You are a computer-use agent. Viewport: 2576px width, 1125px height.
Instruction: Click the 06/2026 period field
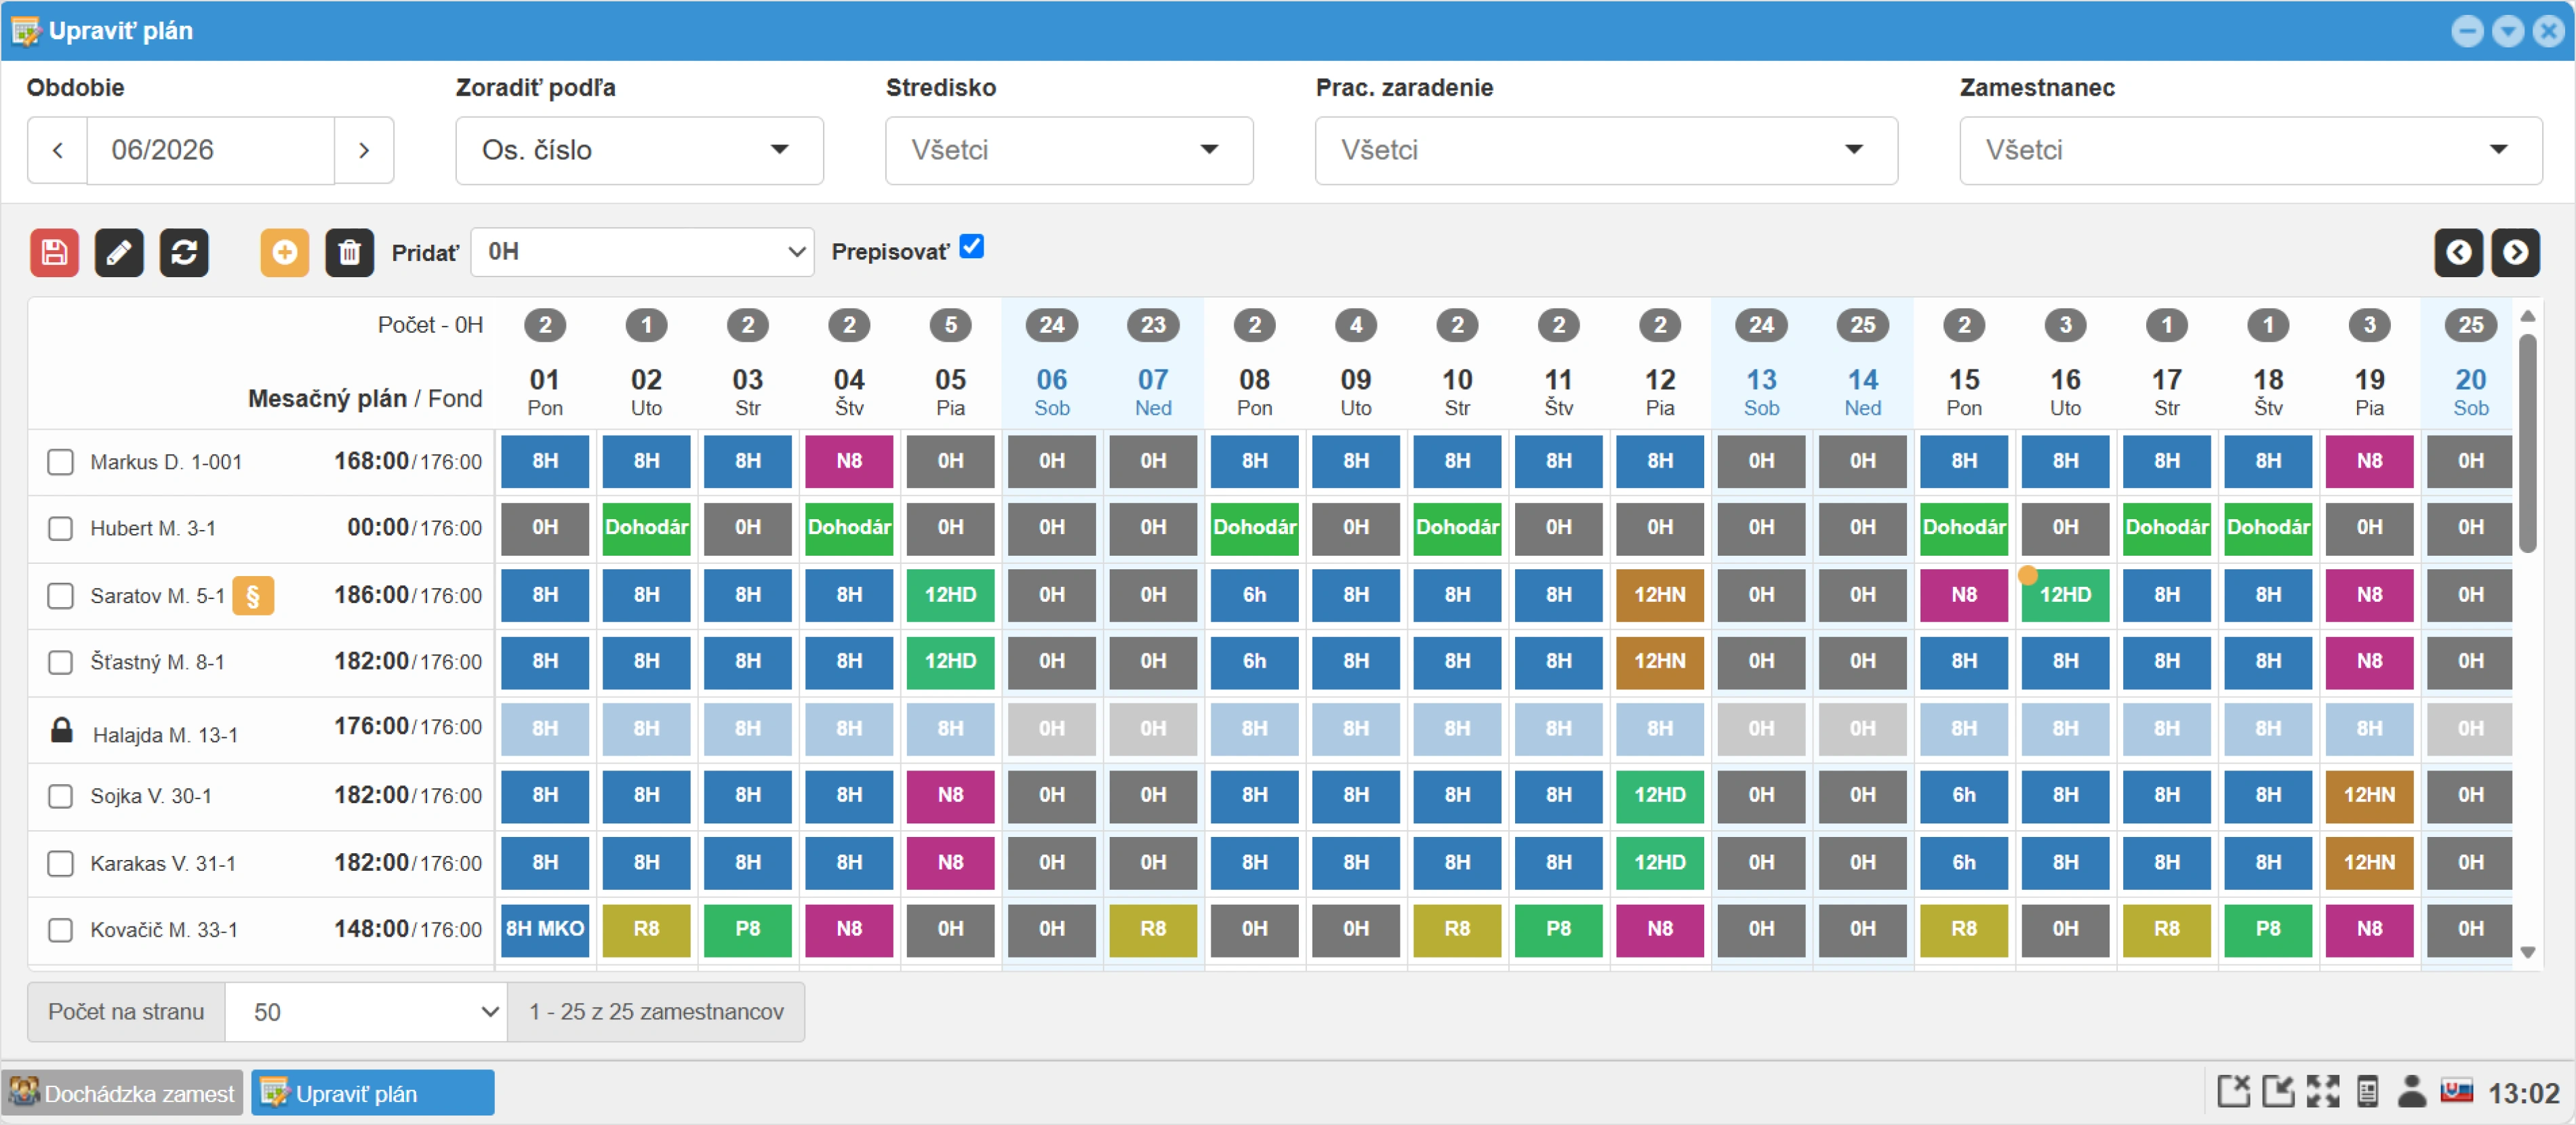[x=211, y=150]
